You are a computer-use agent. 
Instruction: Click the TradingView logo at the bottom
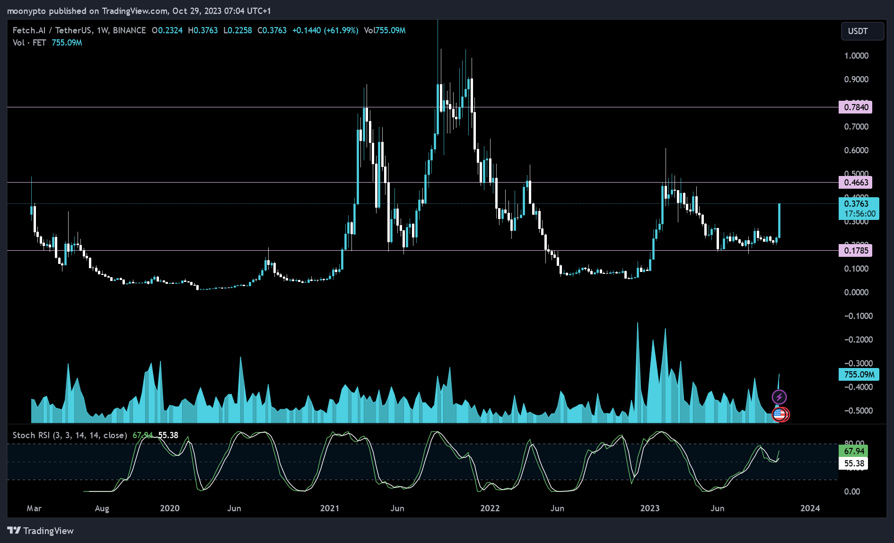[x=41, y=531]
